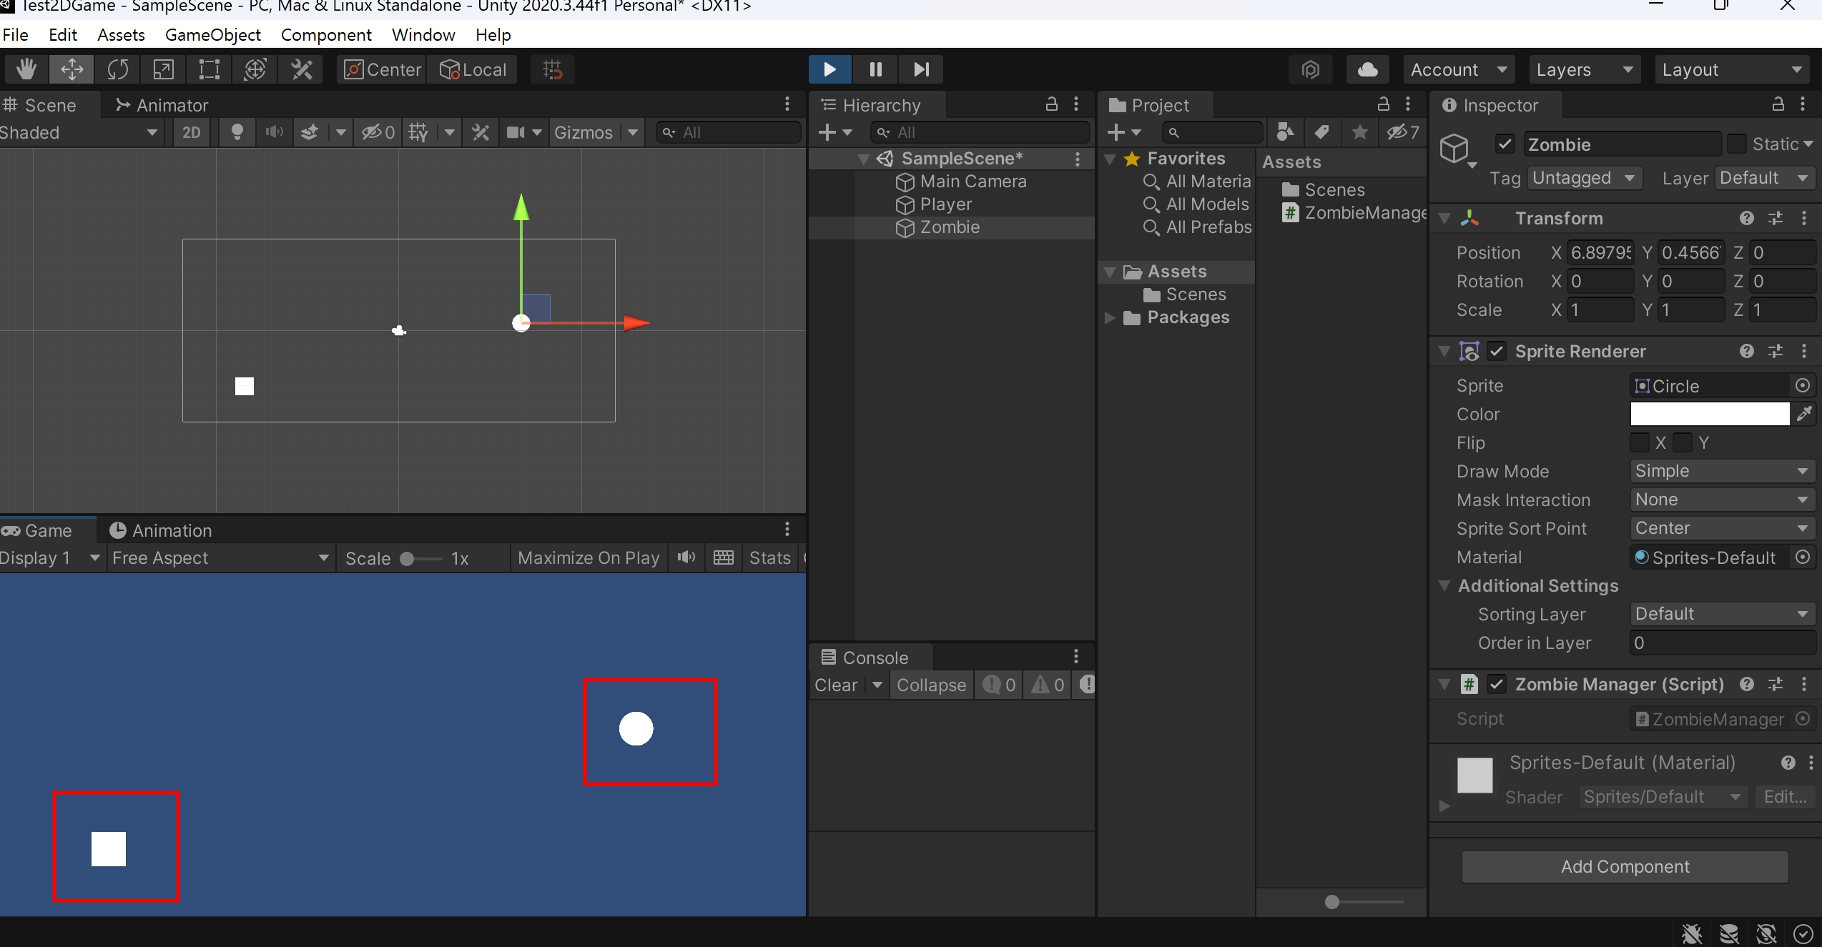Search by label in Project
The width and height of the screenshot is (1822, 947).
click(1322, 132)
